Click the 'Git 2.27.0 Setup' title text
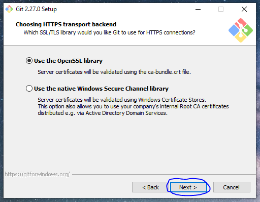The width and height of the screenshot is (260, 202). point(36,9)
